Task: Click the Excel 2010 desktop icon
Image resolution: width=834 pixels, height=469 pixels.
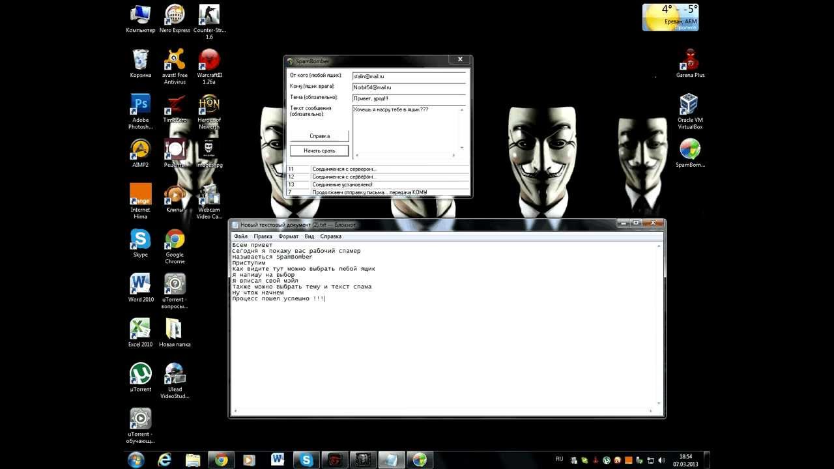Action: (141, 334)
